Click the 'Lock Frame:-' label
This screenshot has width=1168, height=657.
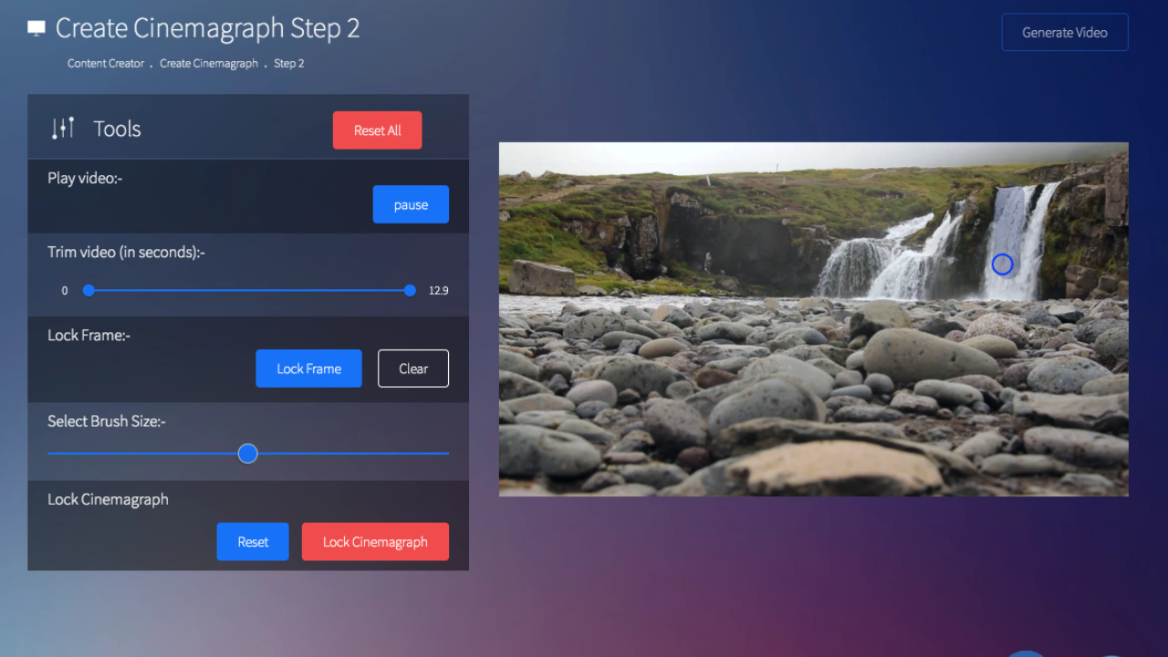pos(89,335)
